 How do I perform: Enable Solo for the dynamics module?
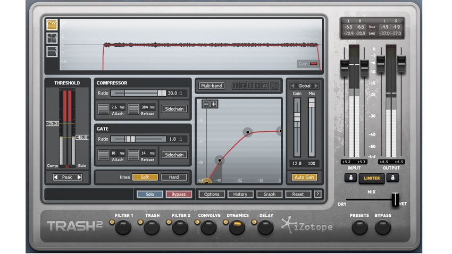(149, 194)
